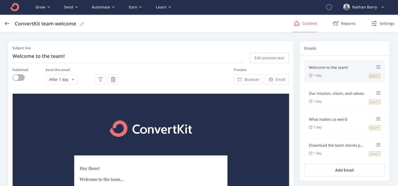Image resolution: width=398 pixels, height=186 pixels.
Task: Click the subject line field Welcome to the team!
Action: [x=128, y=56]
